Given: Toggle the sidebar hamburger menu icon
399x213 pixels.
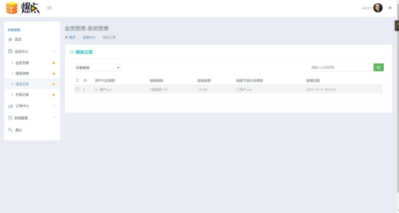Looking at the screenshot, I should [49, 8].
